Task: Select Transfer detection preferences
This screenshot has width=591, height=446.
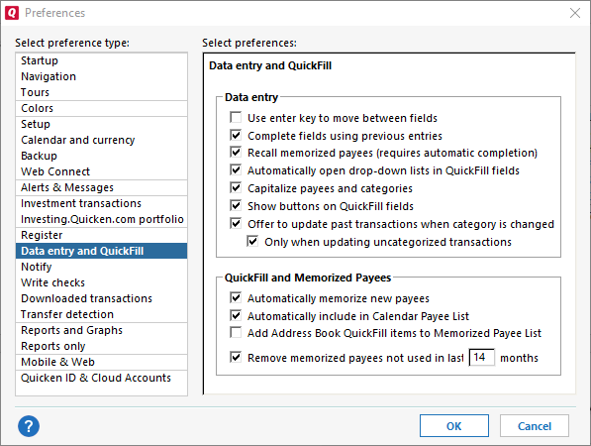Action: tap(101, 314)
